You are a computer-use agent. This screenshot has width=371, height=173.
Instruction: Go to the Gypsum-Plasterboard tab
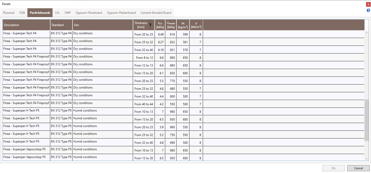121,13
